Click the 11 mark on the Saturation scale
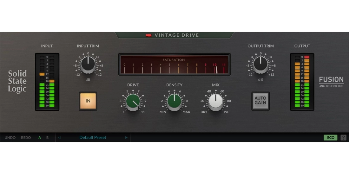 tap(224, 65)
